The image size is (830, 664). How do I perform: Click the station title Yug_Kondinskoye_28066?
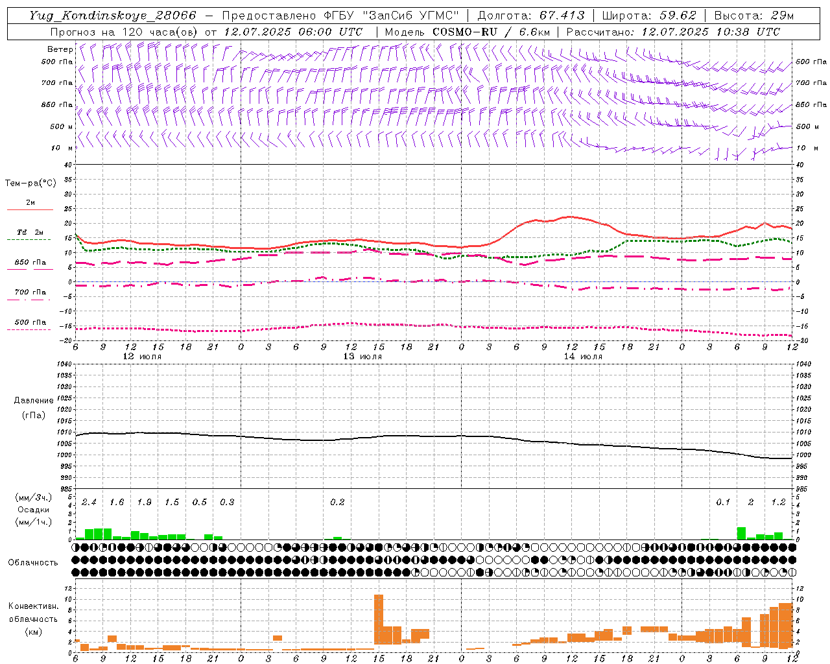113,16
